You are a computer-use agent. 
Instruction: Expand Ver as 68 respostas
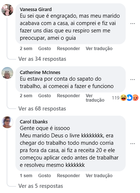(x=42, y=109)
